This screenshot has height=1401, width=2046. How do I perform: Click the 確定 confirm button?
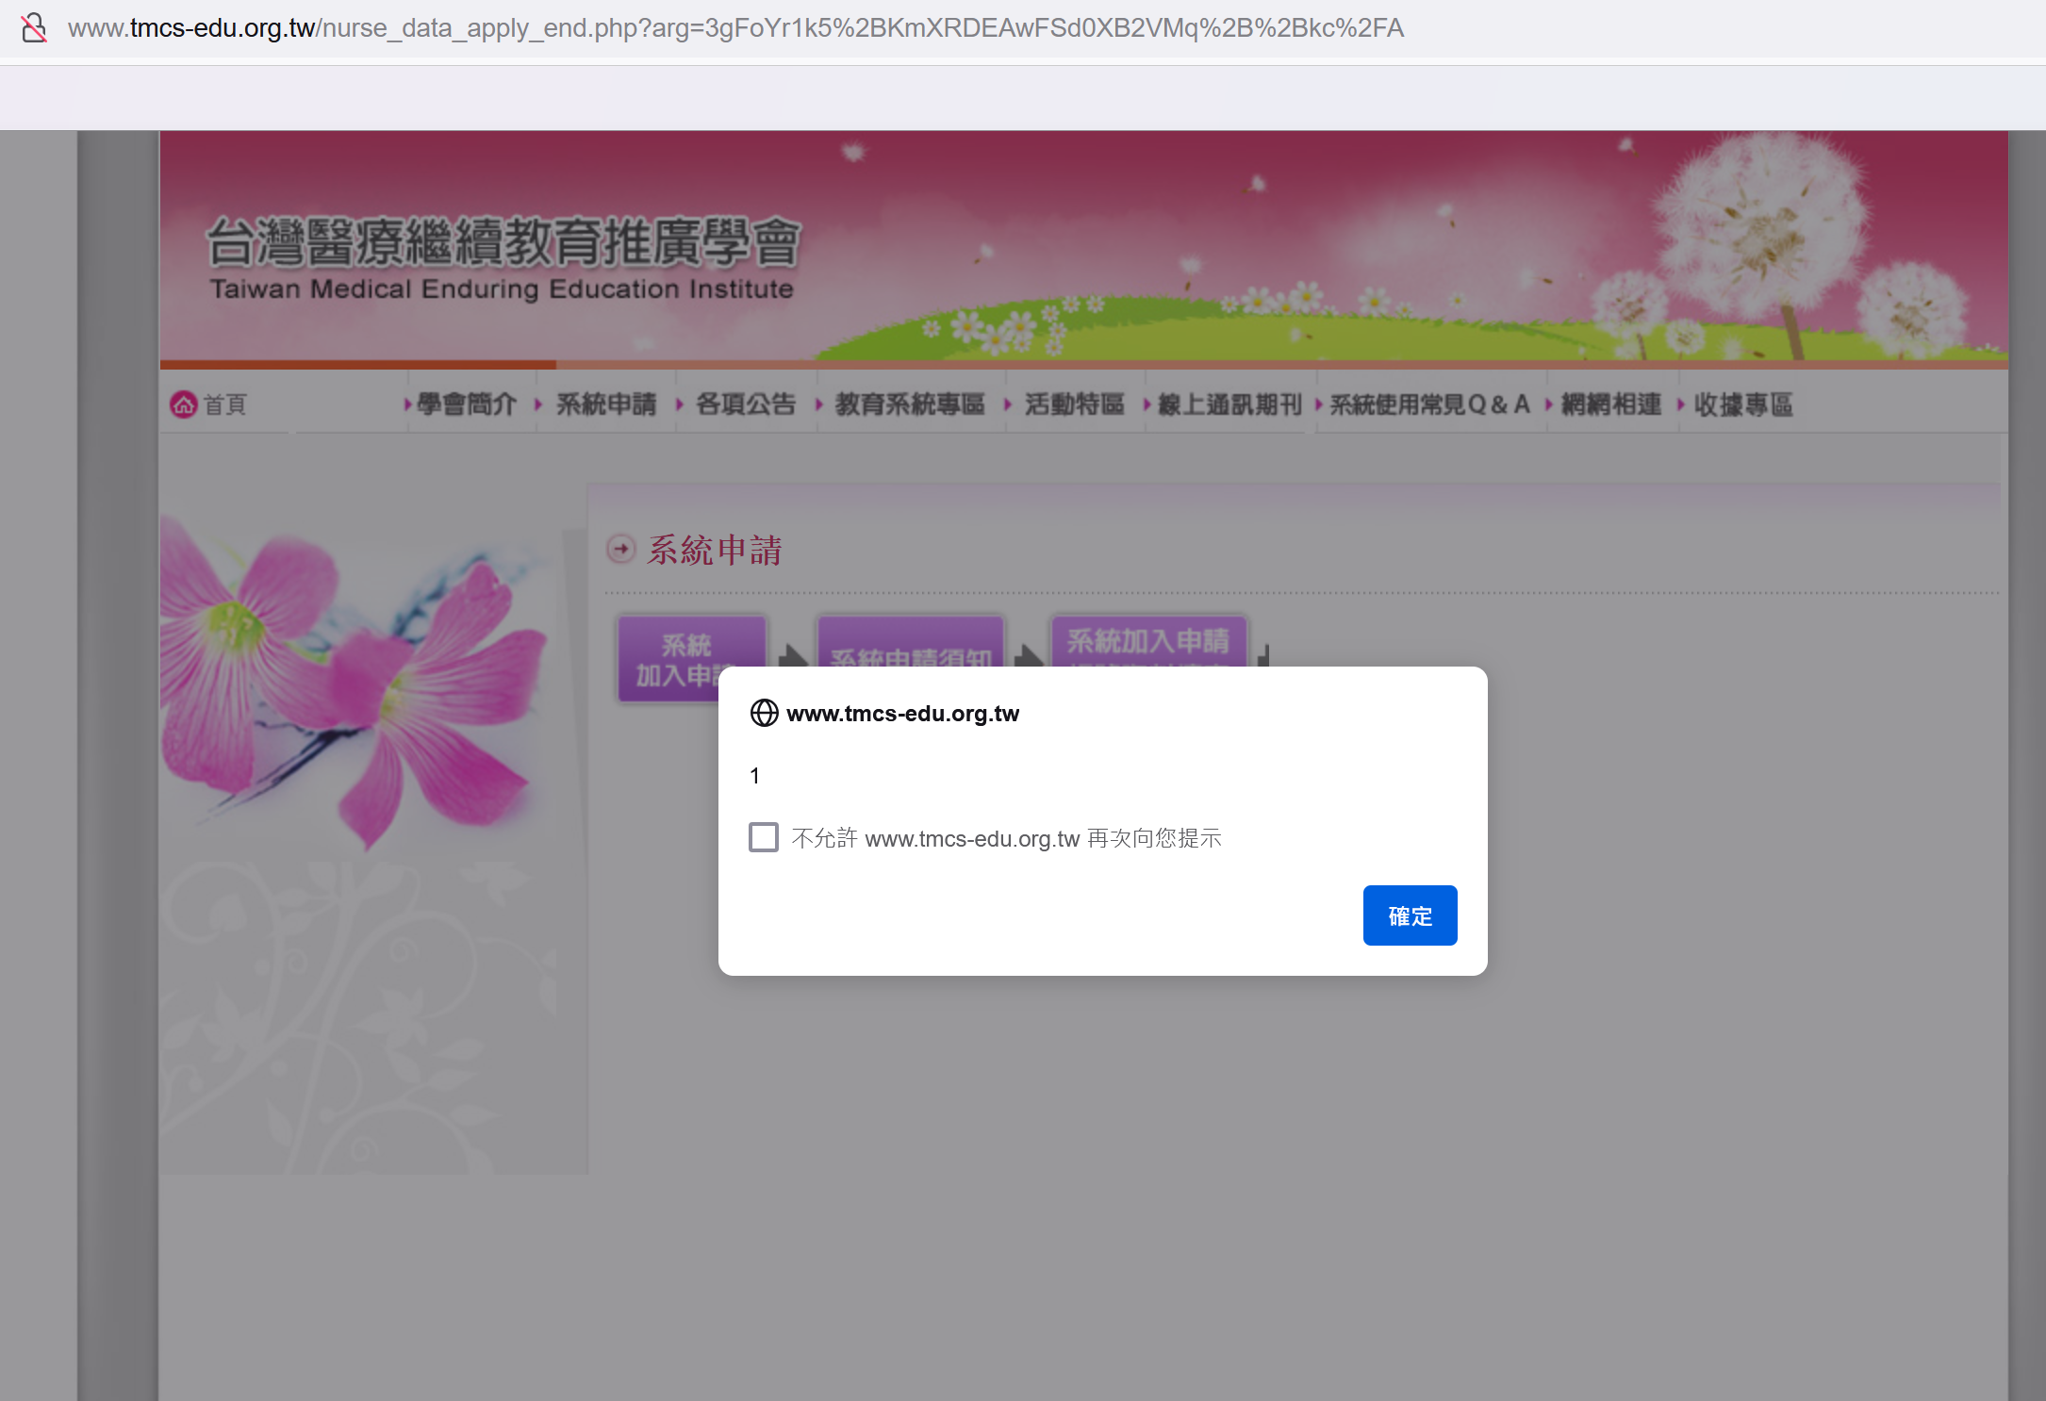coord(1410,915)
